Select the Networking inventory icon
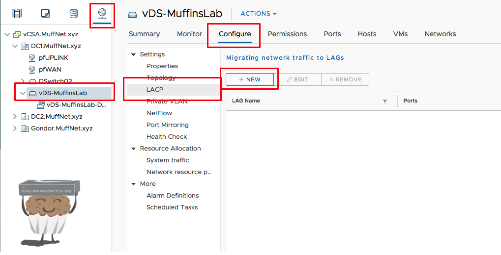The height and width of the screenshot is (255, 501). 102,13
